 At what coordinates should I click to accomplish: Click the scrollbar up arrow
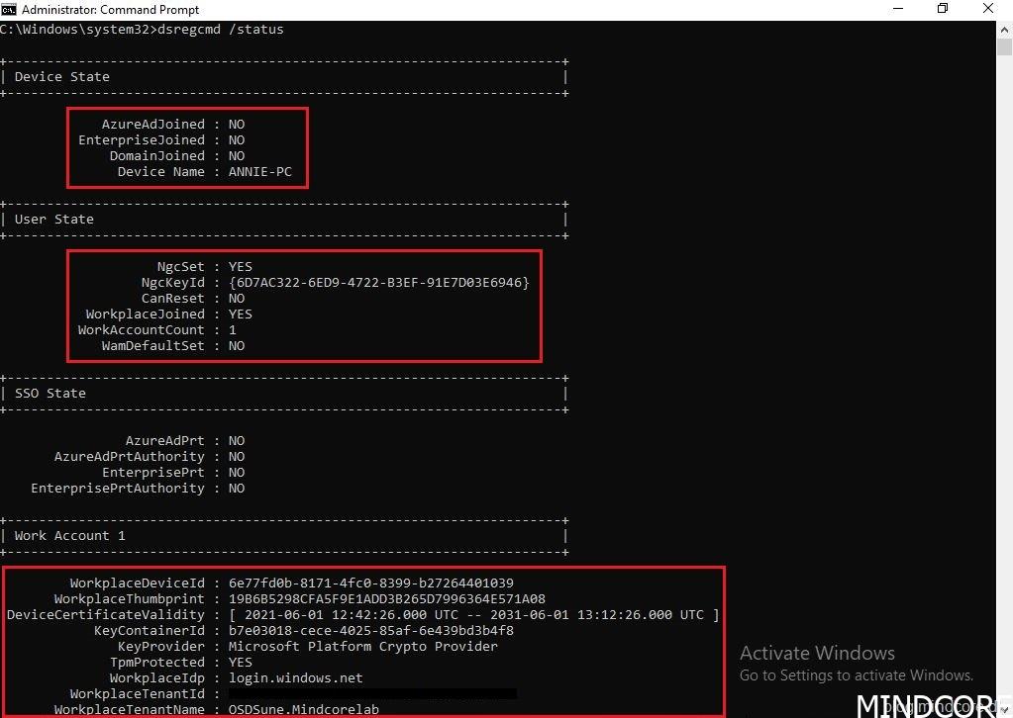coord(1004,28)
